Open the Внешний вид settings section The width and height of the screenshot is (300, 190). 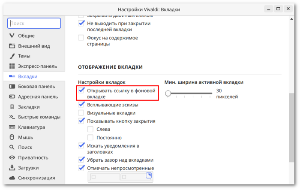click(x=34, y=46)
